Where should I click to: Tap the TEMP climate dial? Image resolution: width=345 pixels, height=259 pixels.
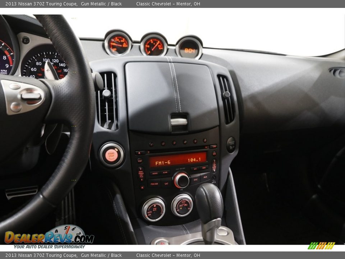[x=182, y=205]
